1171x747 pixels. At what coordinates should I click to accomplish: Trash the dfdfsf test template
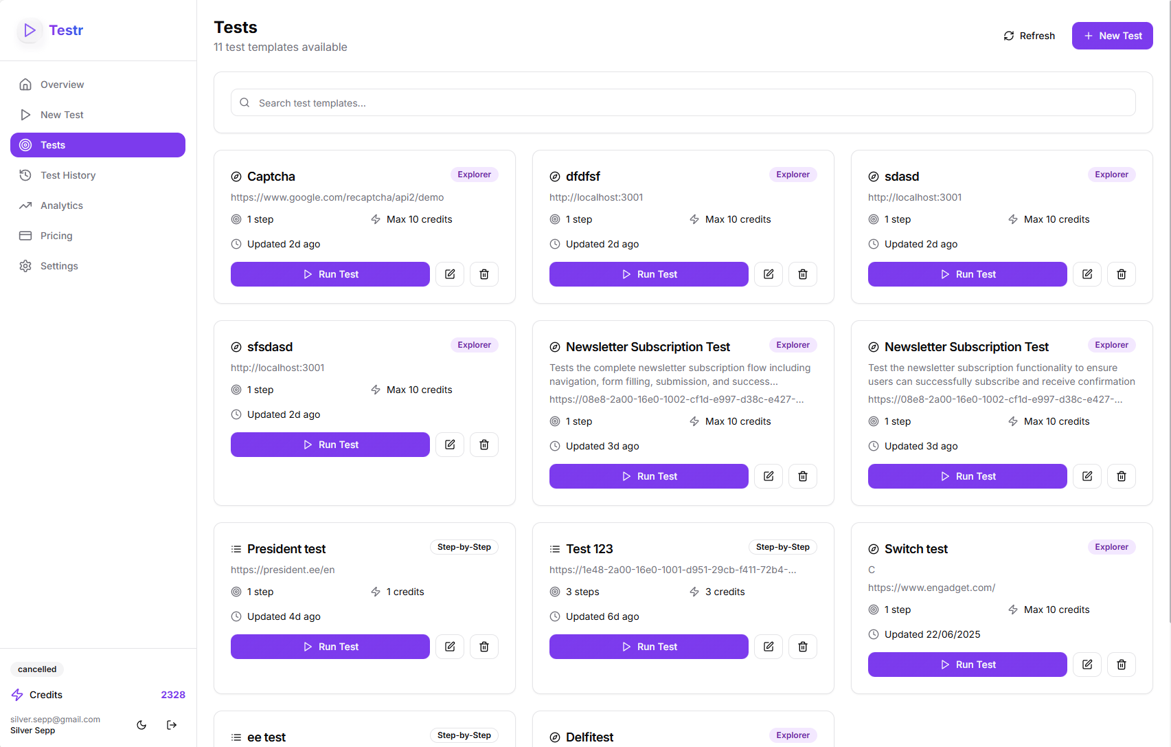(x=803, y=274)
